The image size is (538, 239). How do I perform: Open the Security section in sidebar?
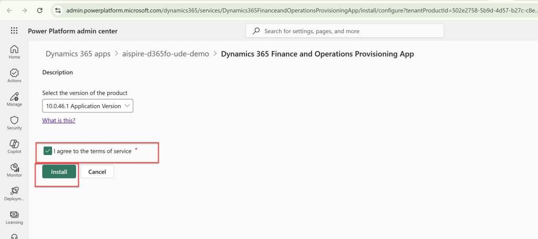click(14, 122)
